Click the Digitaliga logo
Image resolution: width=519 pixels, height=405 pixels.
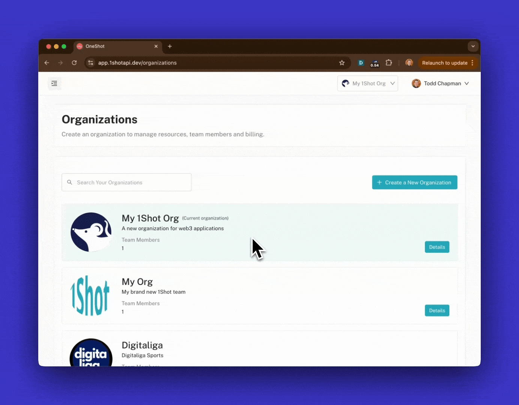click(91, 352)
